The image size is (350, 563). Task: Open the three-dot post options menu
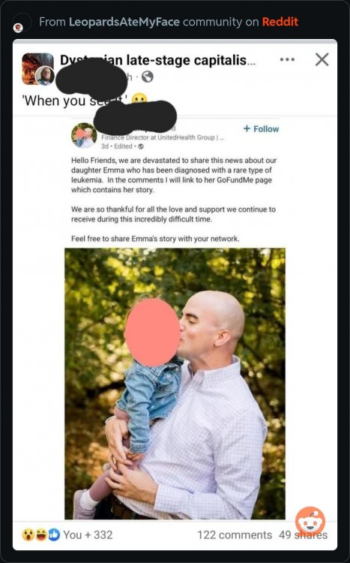(x=287, y=59)
